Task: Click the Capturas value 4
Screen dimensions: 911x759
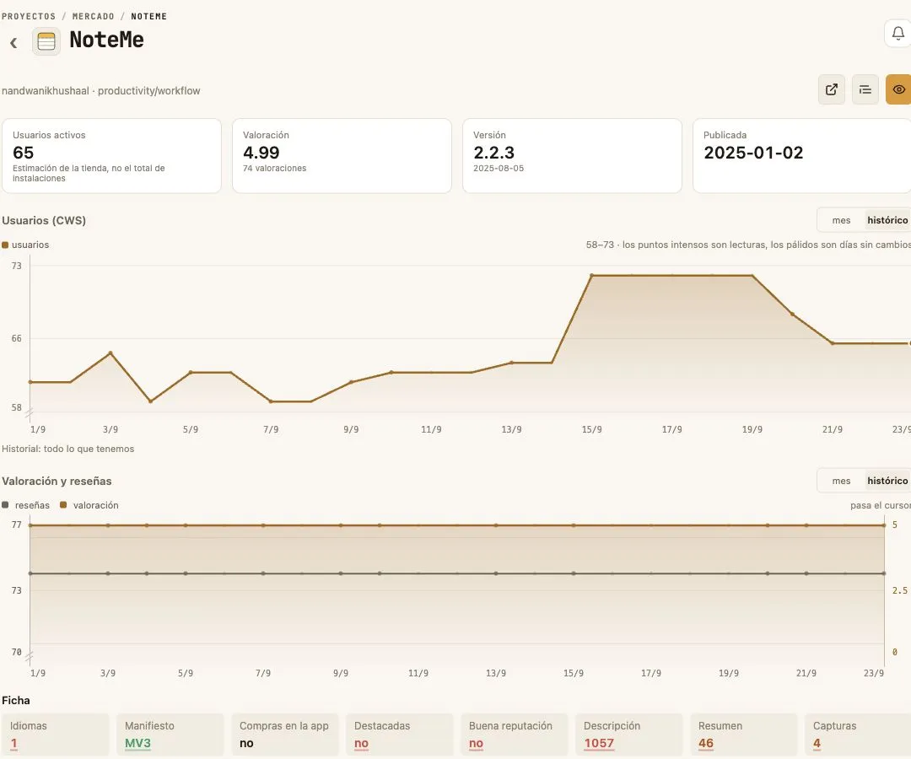Action: point(817,743)
